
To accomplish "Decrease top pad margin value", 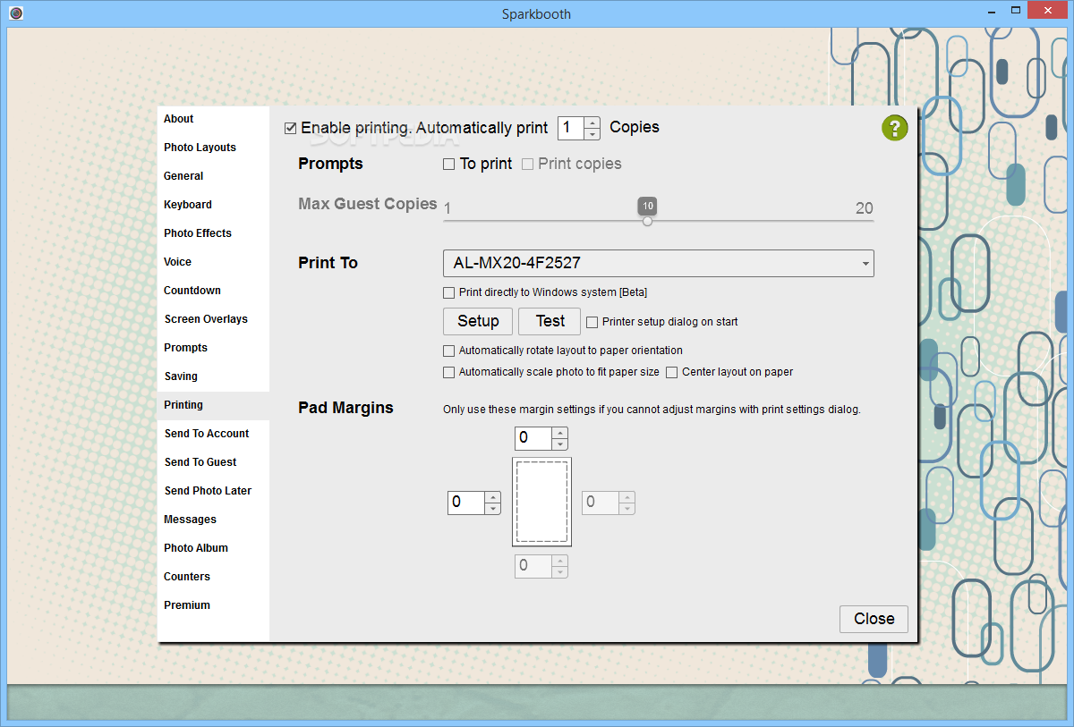I will 560,444.
